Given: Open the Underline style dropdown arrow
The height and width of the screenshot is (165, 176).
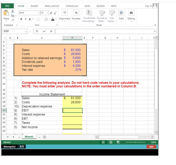Looking at the screenshot, I should 33,19.
